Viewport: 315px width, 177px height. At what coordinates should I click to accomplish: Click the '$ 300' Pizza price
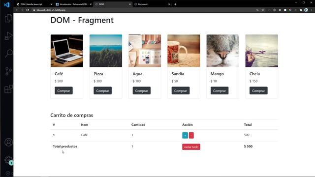coord(97,81)
